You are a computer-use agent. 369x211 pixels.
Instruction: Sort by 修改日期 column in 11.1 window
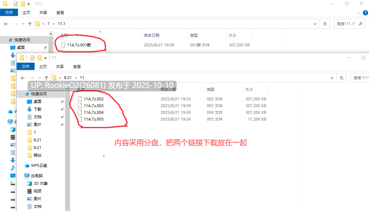coord(152,35)
